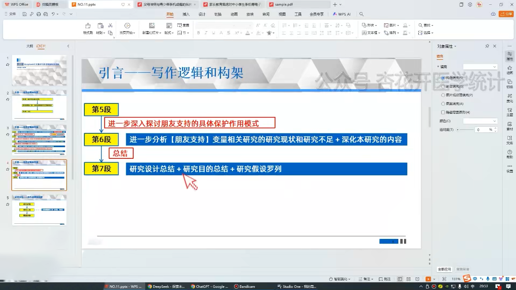Start slideshow from current slide icon
The image size is (516, 290).
pos(127,26)
